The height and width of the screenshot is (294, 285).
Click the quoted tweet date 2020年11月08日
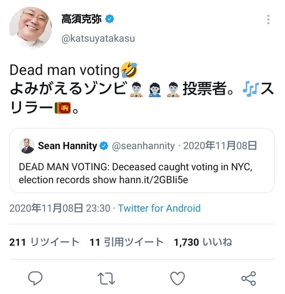pyautogui.click(x=220, y=146)
